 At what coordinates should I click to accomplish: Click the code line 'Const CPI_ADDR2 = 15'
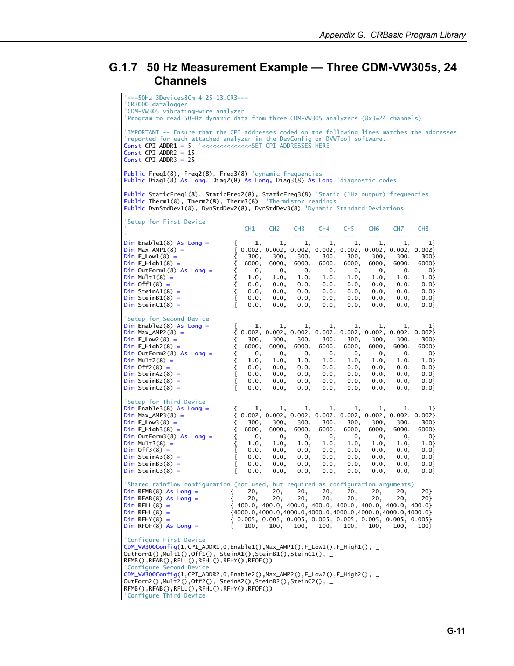[159, 153]
